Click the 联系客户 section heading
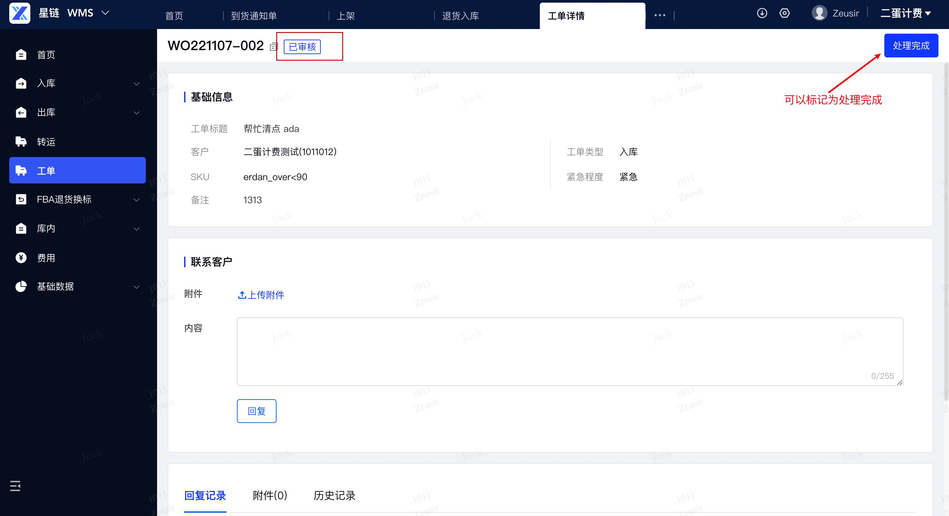 pyautogui.click(x=212, y=262)
